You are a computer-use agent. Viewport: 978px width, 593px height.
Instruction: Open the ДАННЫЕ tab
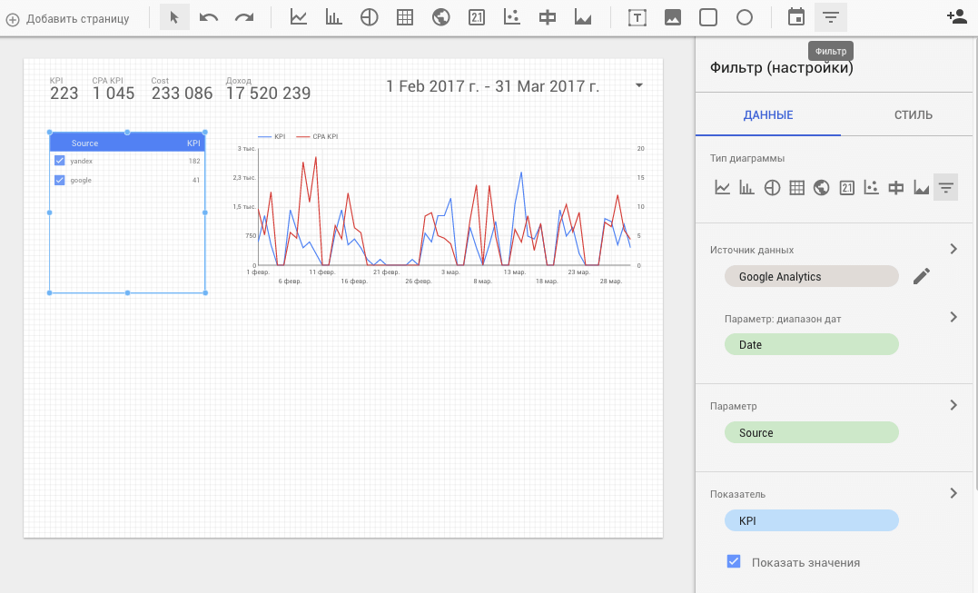768,115
